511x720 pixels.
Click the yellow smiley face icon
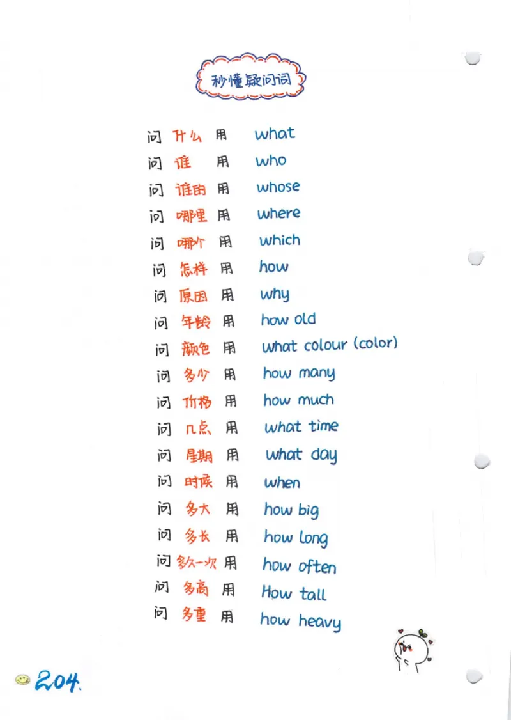click(x=23, y=680)
